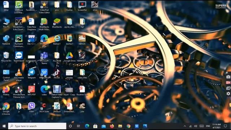Open Wondershare Filmora Scrn shortcut
Viewport: 231px width, 130px height.
pyautogui.click(x=19, y=92)
